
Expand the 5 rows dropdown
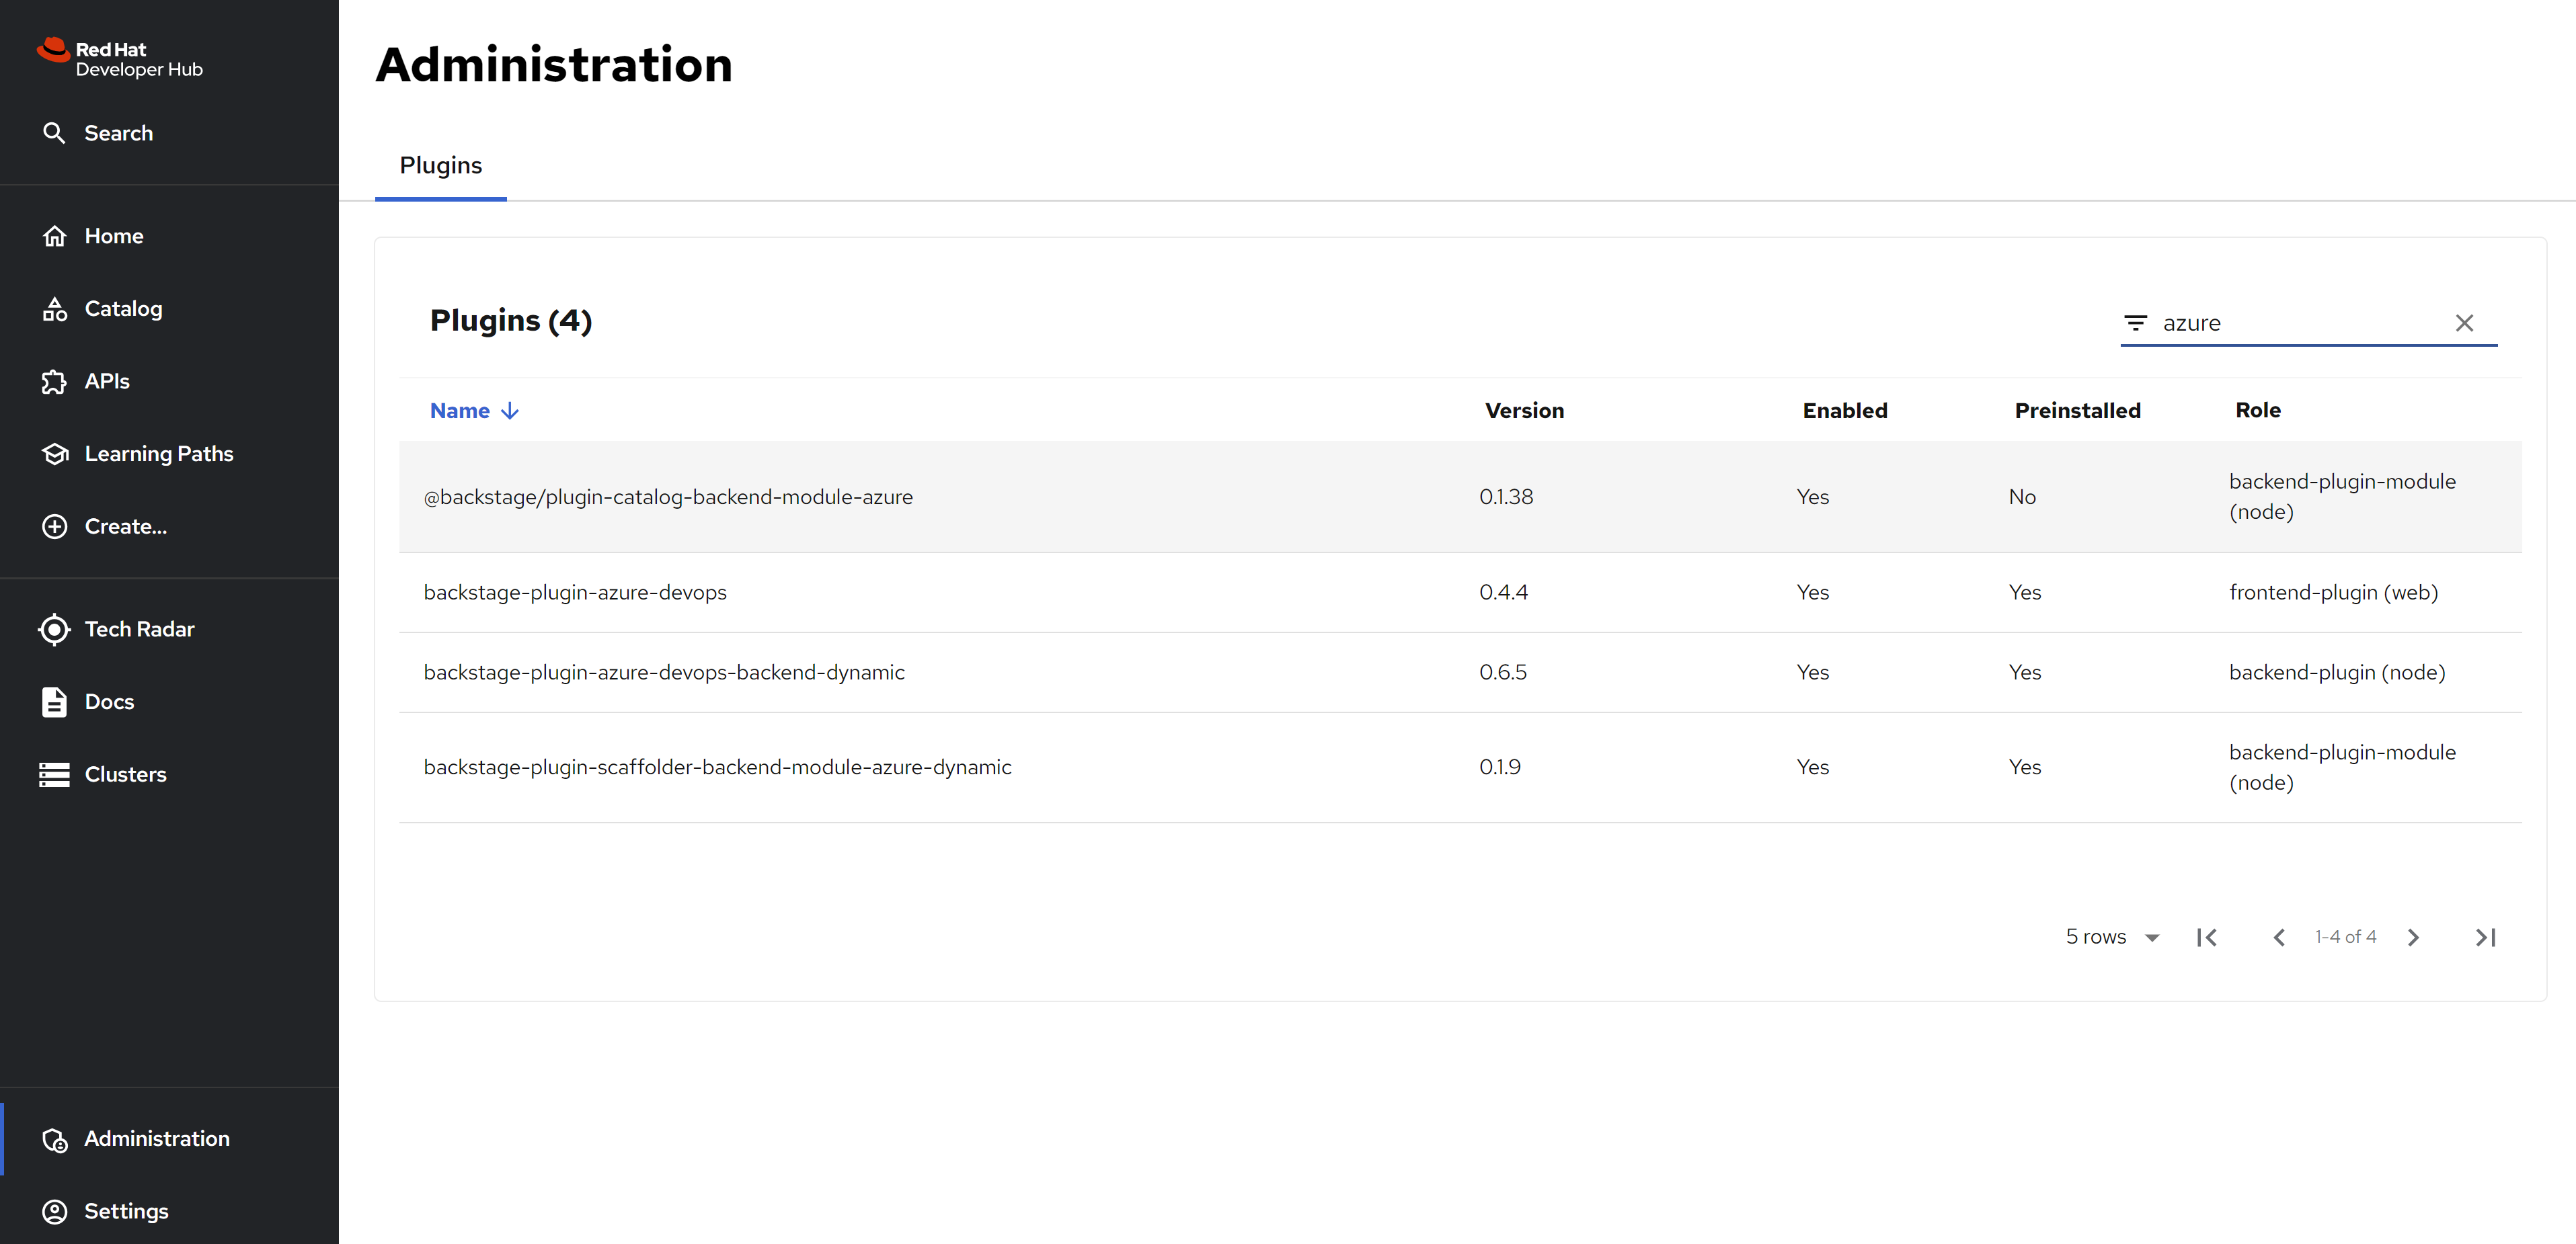click(2112, 938)
